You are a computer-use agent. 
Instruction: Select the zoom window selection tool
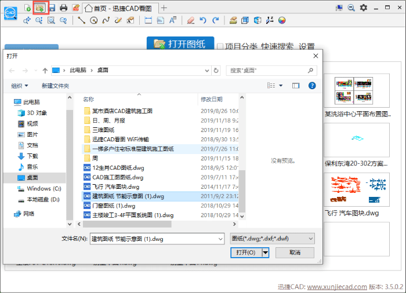[x=51, y=20]
